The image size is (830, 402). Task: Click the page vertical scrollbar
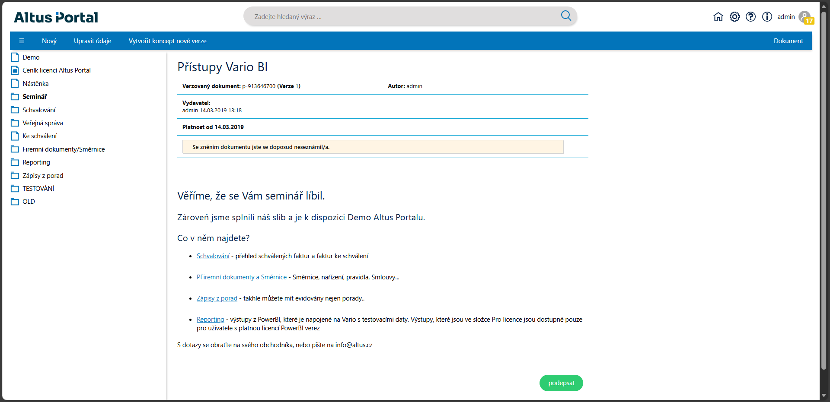tap(824, 190)
